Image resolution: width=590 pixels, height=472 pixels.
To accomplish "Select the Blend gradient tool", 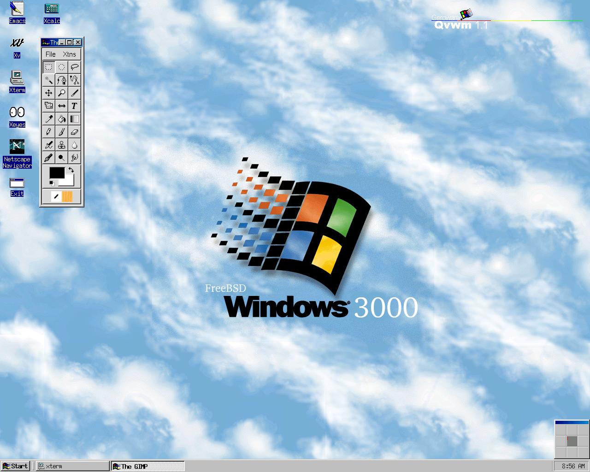I will 74,118.
